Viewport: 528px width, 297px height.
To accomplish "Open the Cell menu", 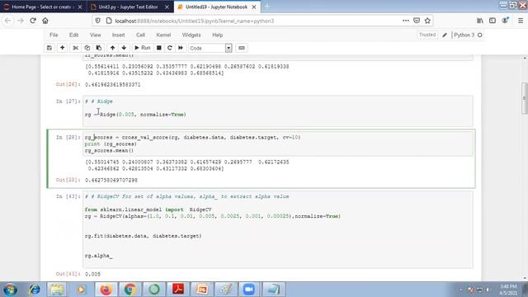I will (x=140, y=35).
